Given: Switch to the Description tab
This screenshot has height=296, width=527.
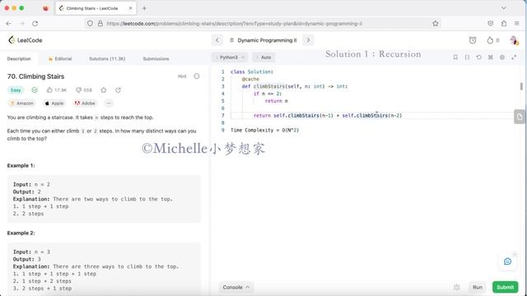Looking at the screenshot, I should coord(19,58).
